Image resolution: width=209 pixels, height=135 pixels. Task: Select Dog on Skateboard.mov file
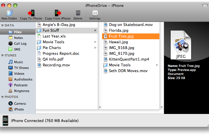tap(131, 25)
